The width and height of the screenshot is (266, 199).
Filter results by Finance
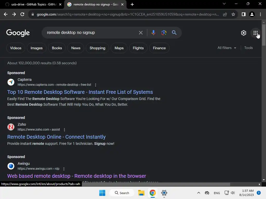[x=159, y=48]
